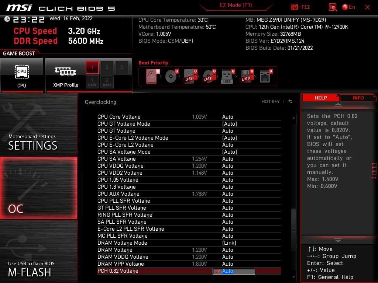
Task: Click the overclocking list scrollbar thumb
Action: click(x=293, y=230)
